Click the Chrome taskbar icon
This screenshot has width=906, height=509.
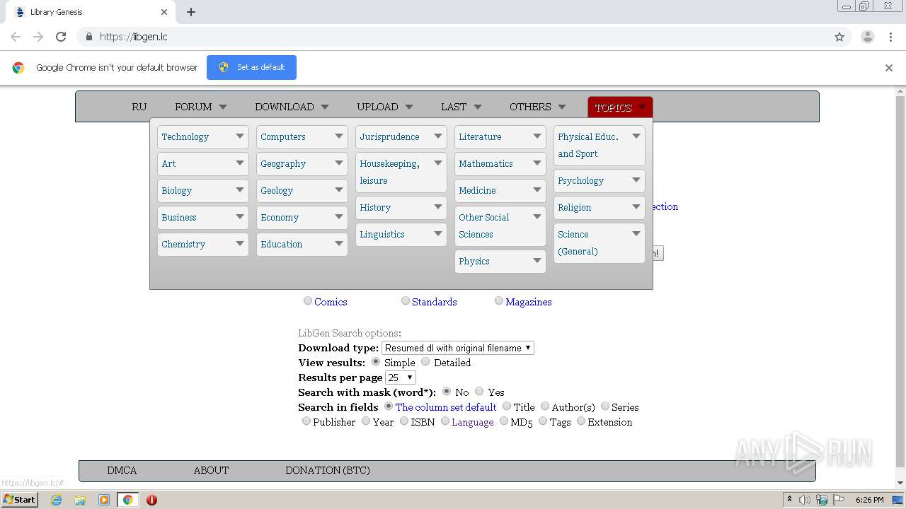pyautogui.click(x=128, y=500)
